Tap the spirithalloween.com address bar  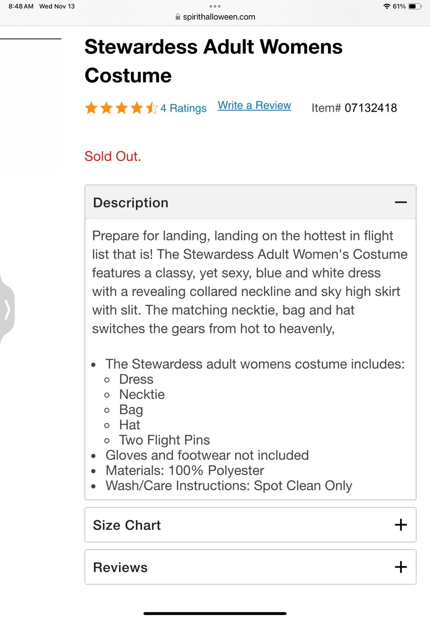(215, 17)
